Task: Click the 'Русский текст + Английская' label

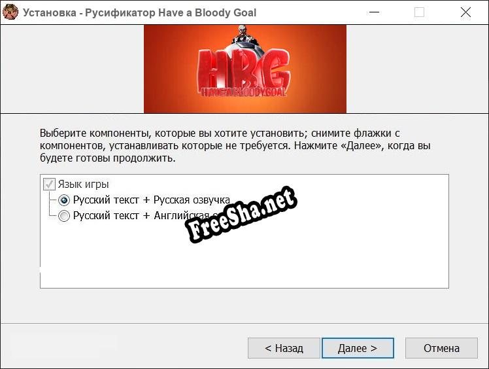Action: point(141,215)
